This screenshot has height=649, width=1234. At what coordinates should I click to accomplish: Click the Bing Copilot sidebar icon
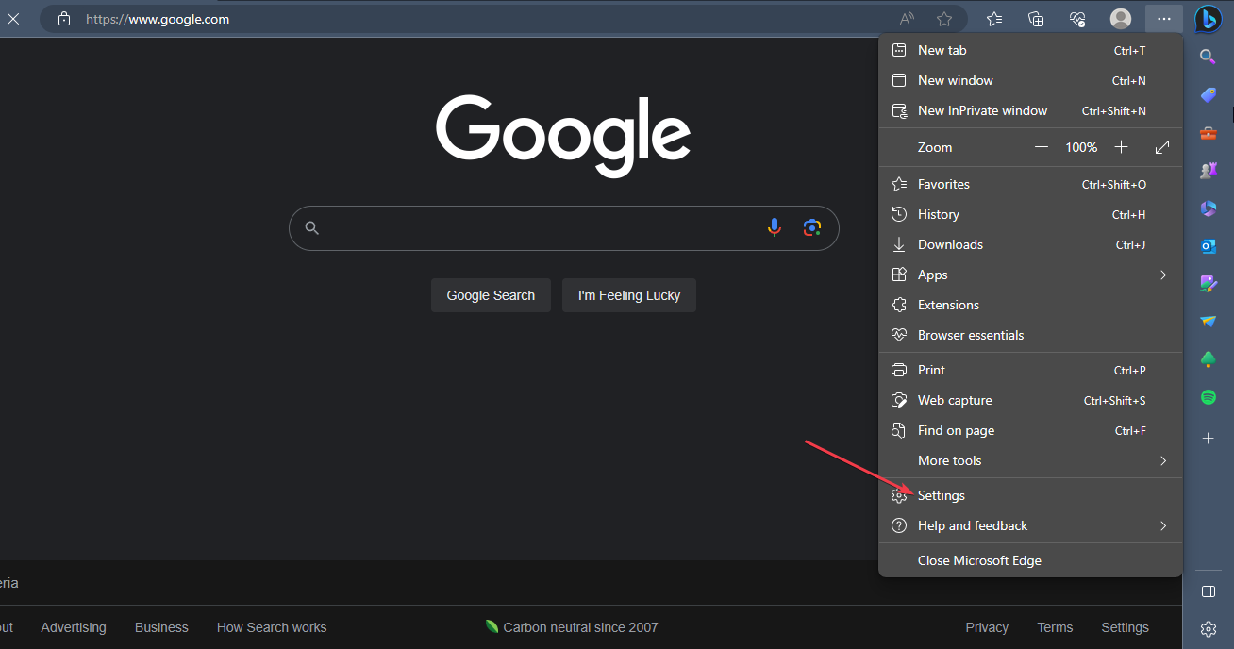[1208, 19]
